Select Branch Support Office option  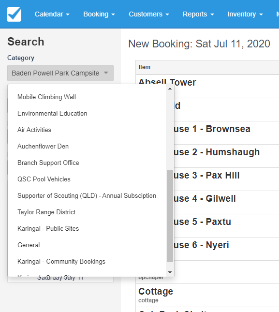87,163
